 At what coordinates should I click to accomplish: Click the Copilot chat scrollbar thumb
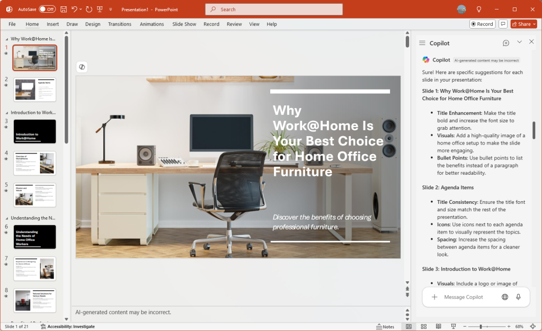[534, 130]
